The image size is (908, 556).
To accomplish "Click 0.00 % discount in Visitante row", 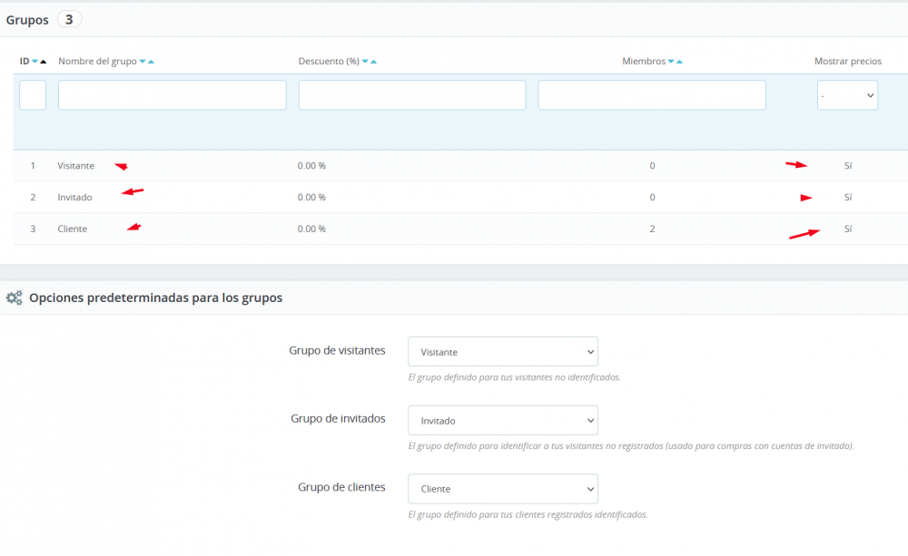I will point(311,166).
